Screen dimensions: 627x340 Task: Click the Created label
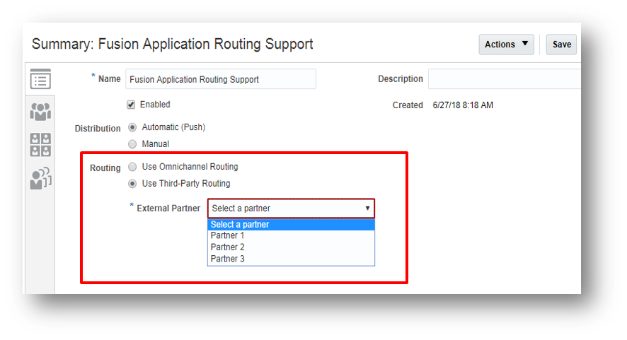point(408,105)
